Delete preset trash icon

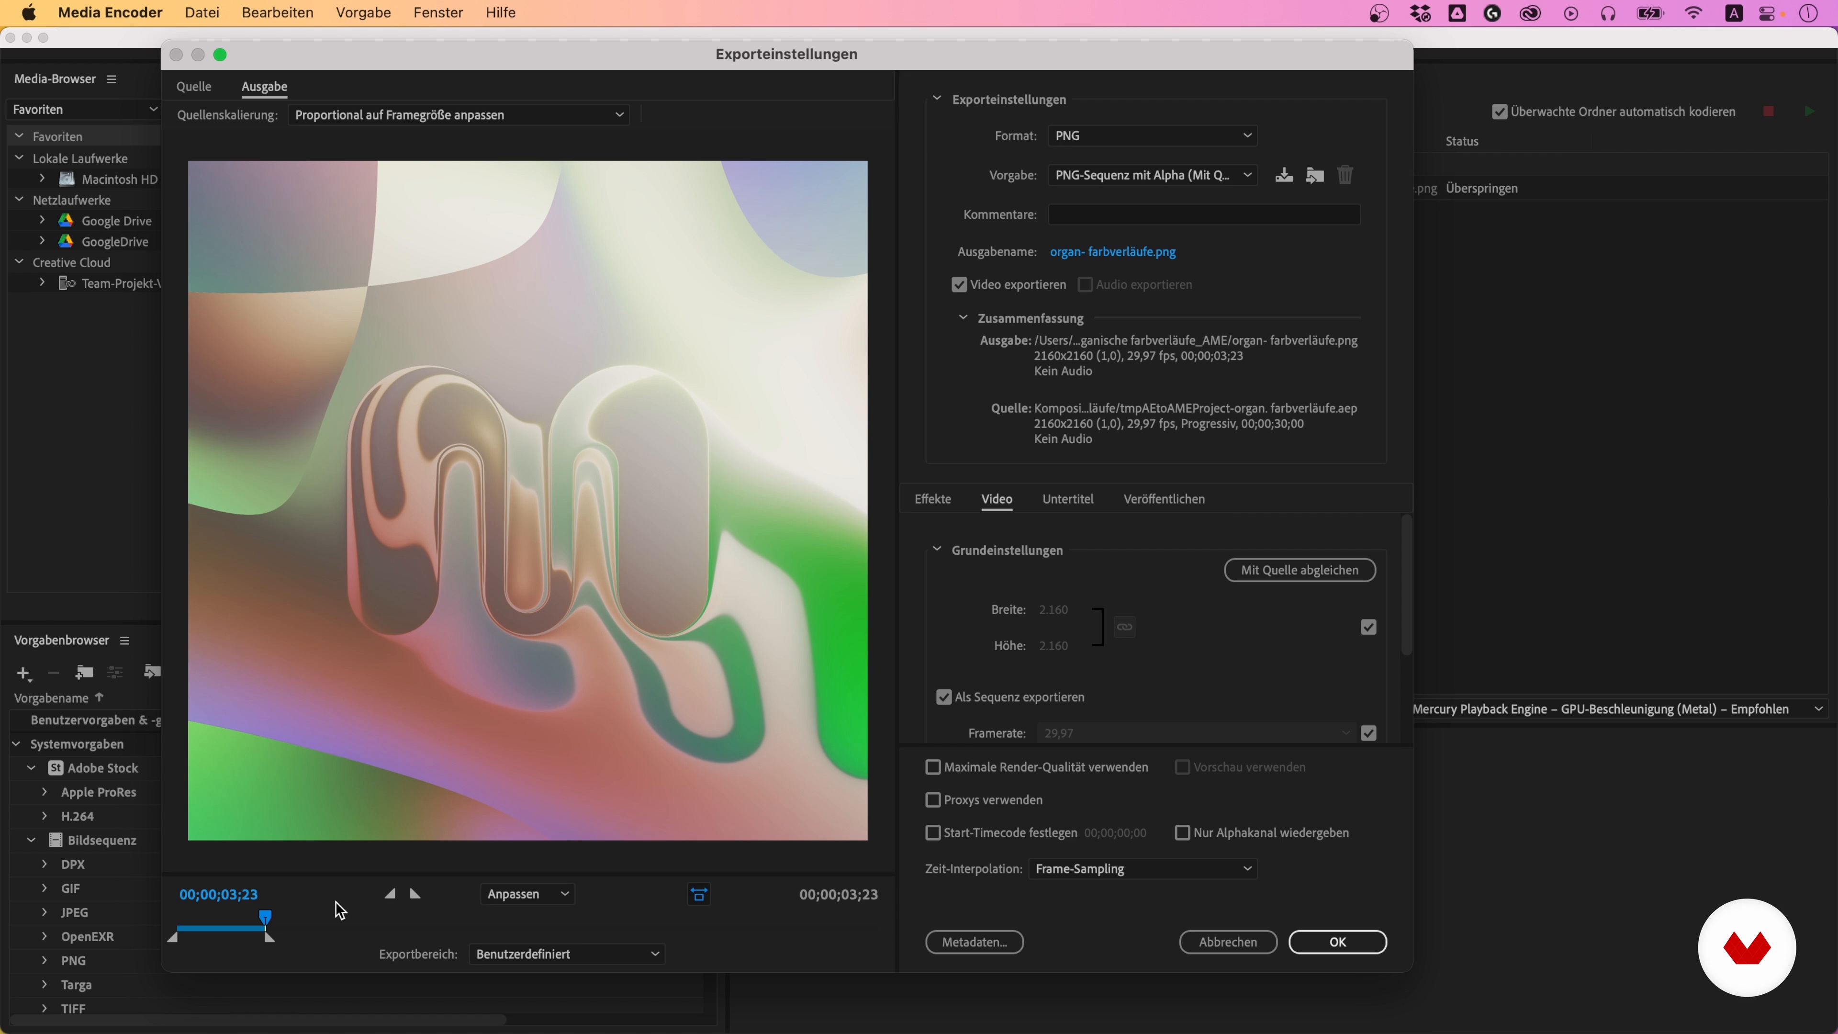[1345, 175]
